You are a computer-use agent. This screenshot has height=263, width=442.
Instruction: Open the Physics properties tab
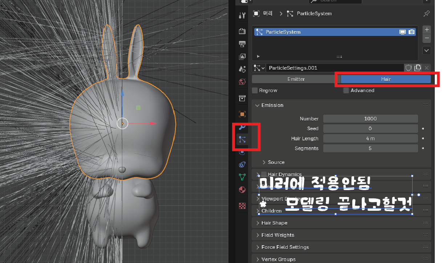coord(242,152)
